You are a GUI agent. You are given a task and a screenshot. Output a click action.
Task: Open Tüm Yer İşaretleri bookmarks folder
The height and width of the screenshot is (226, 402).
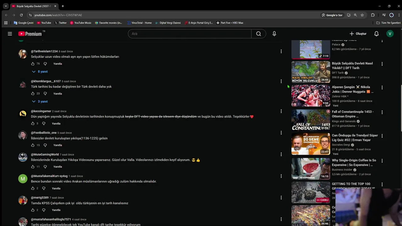(388, 23)
